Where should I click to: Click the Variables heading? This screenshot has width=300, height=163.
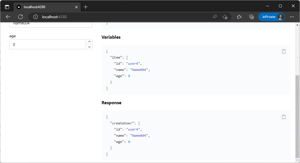(111, 37)
